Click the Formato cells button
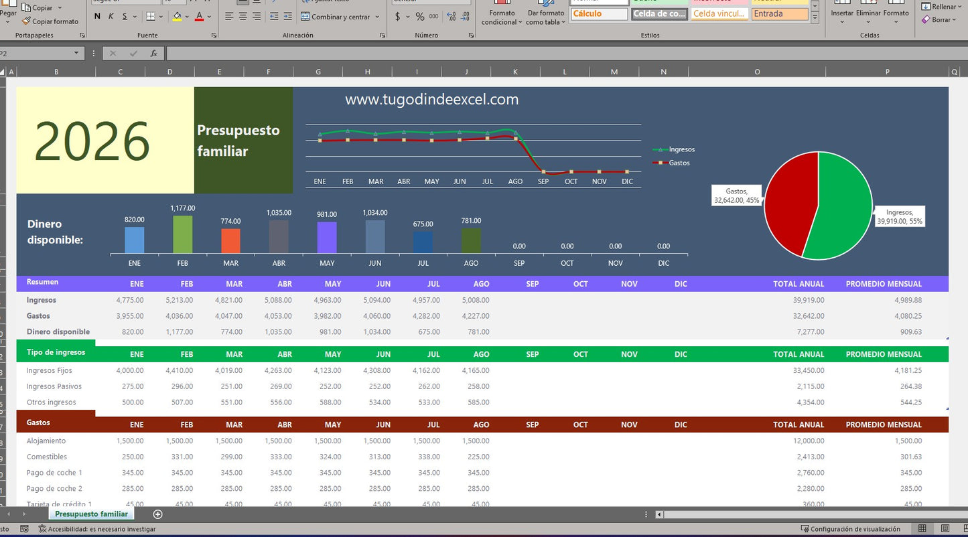The height and width of the screenshot is (537, 968). tap(896, 13)
